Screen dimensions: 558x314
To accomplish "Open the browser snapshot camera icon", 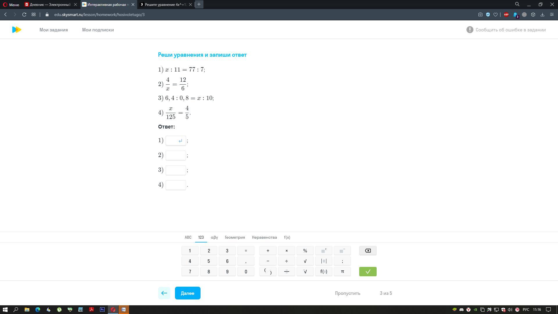I will point(480,15).
